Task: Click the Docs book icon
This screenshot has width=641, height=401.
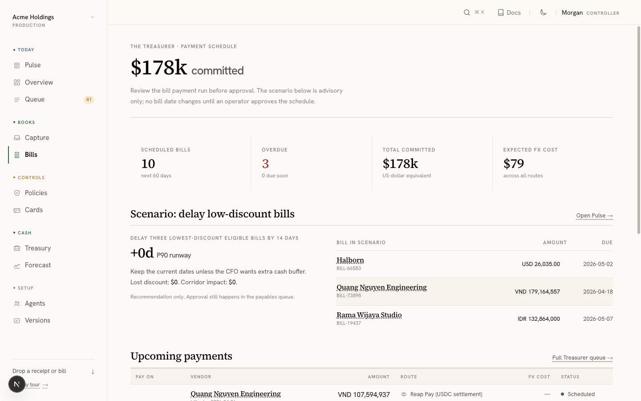Action: (x=501, y=12)
